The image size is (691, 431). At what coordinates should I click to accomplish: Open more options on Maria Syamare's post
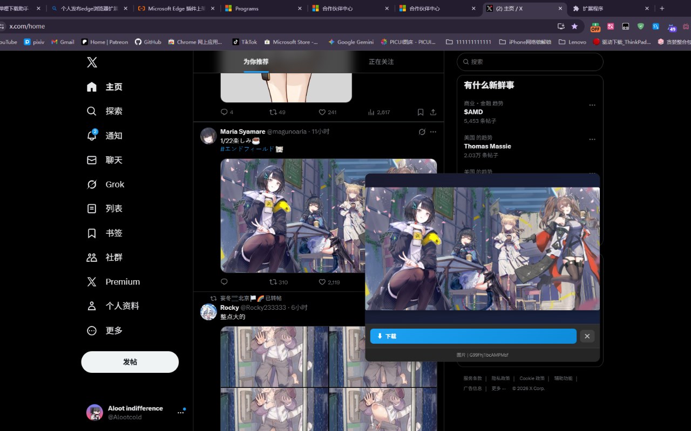coord(433,131)
